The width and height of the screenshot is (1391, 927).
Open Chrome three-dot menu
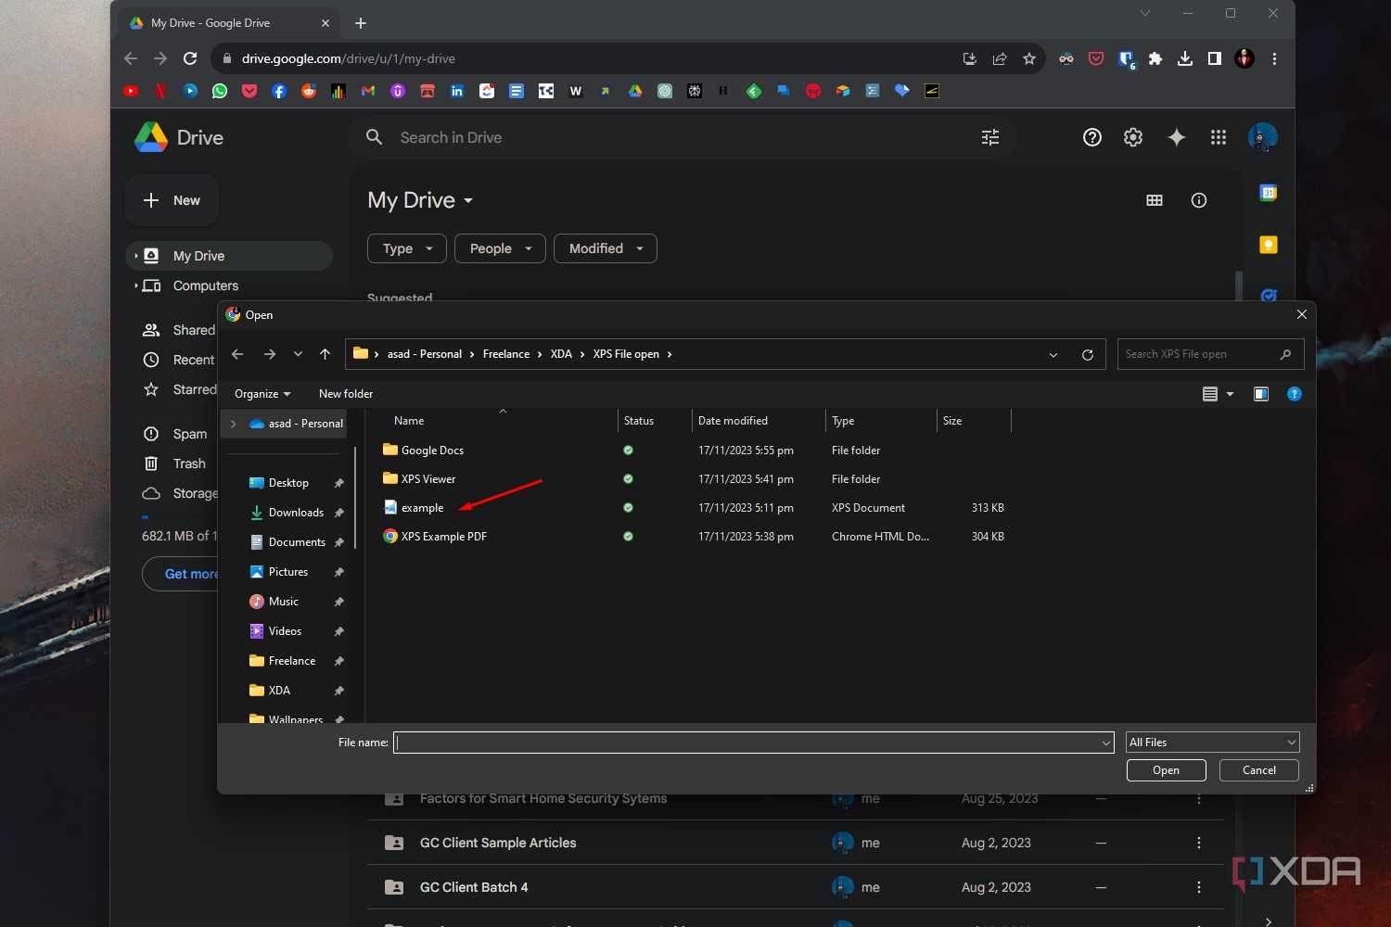(x=1274, y=58)
